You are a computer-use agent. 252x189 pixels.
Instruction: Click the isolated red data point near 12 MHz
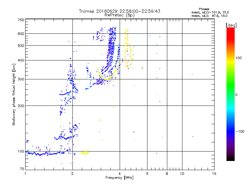(x=192, y=74)
